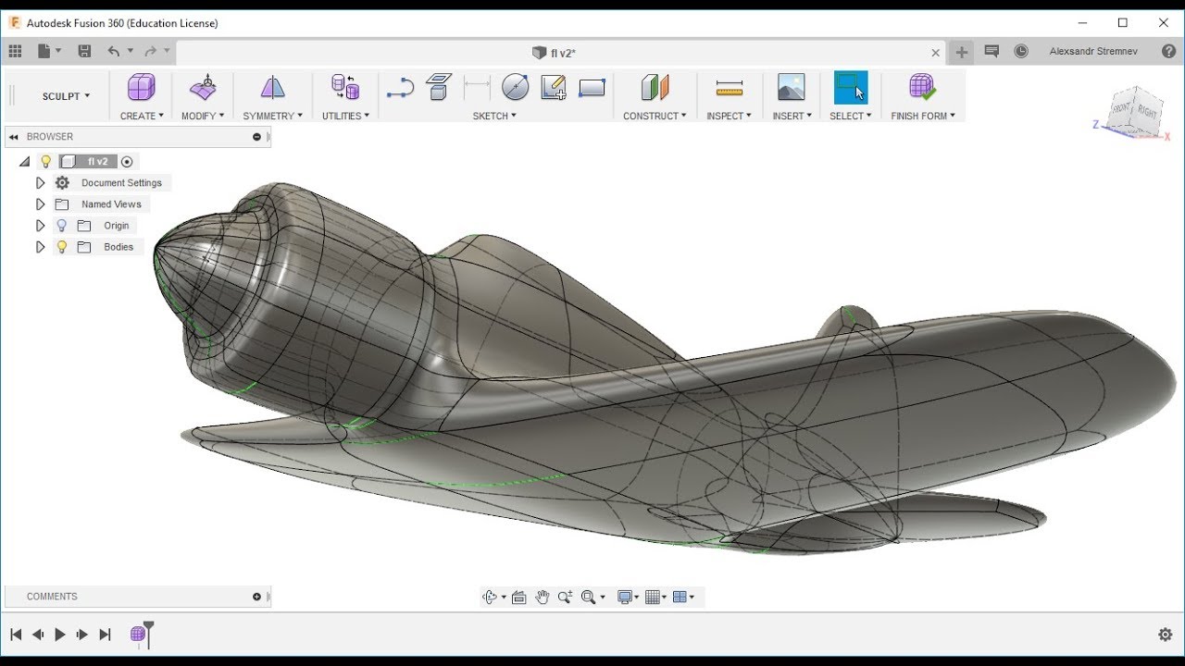Image resolution: width=1185 pixels, height=666 pixels.
Task: Open the Select dropdown menu
Action: coord(850,116)
